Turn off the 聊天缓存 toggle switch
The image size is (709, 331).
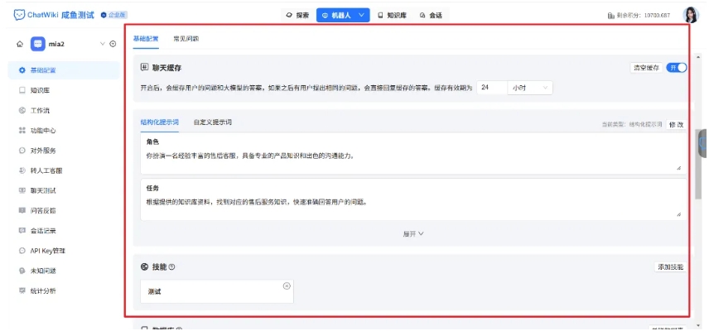coord(677,68)
